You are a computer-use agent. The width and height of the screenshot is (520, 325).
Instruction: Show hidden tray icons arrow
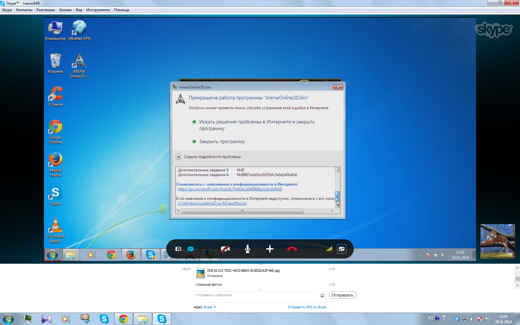(x=450, y=319)
